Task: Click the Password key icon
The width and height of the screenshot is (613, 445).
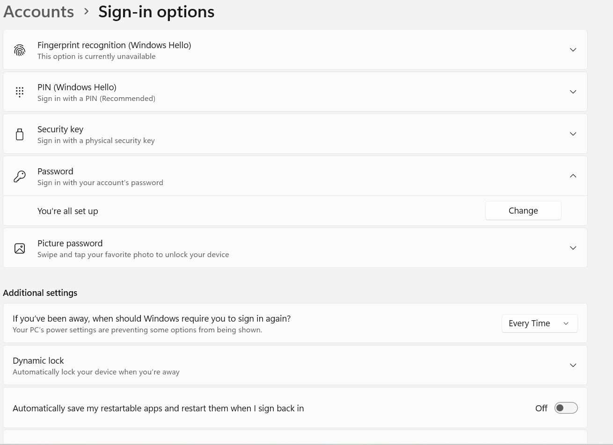Action: [x=20, y=176]
